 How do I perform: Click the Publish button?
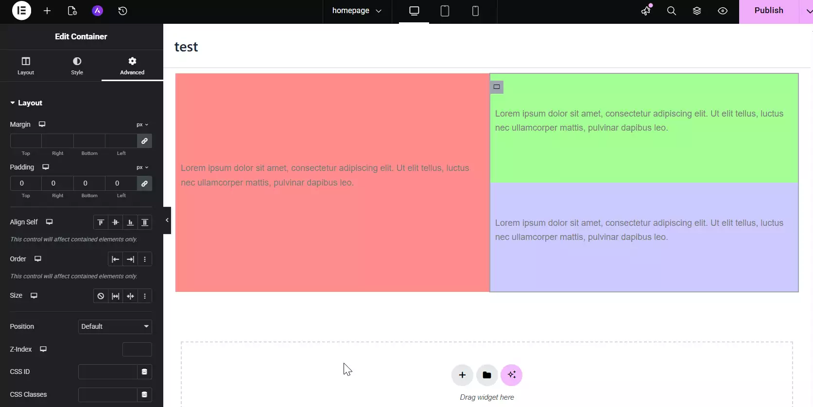click(x=768, y=11)
